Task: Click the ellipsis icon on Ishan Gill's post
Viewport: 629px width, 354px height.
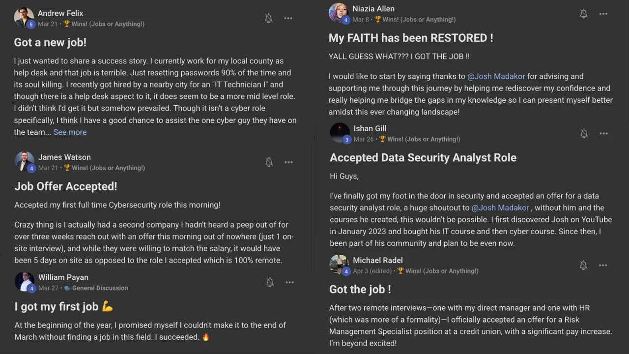Action: [x=603, y=133]
